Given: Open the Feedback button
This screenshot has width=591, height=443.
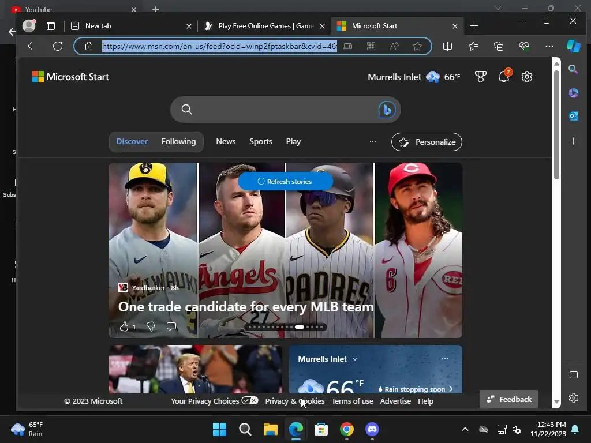Looking at the screenshot, I should click(509, 399).
